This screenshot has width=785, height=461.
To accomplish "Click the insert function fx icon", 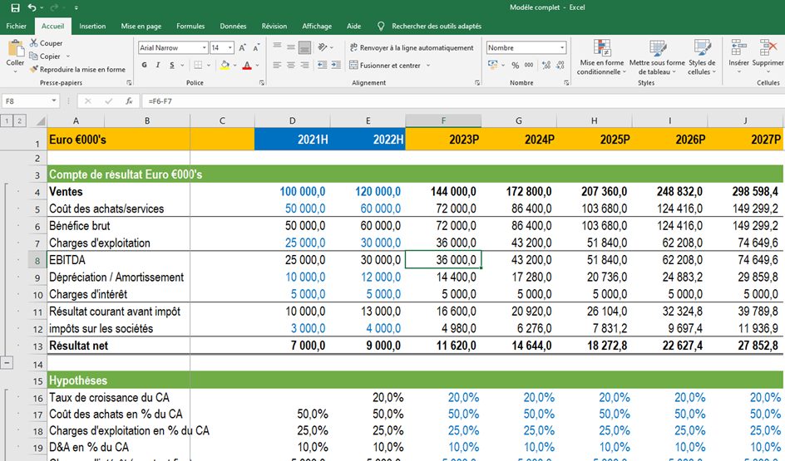I will (129, 101).
